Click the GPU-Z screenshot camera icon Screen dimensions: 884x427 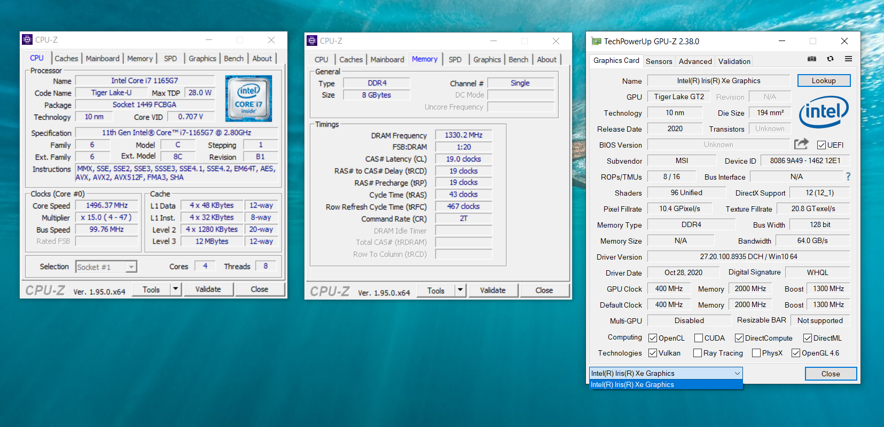812,59
